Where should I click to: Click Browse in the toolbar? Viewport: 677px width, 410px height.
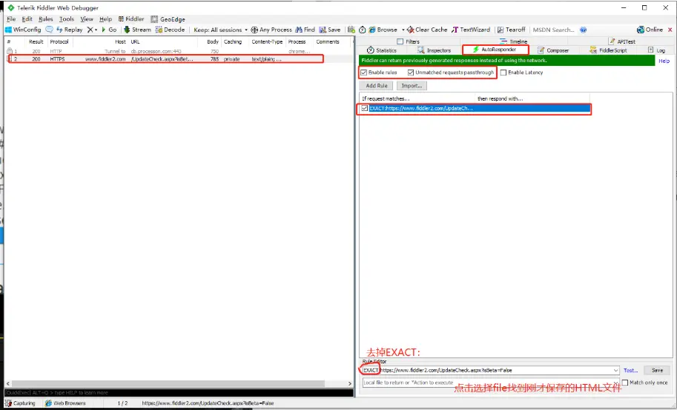click(x=383, y=30)
